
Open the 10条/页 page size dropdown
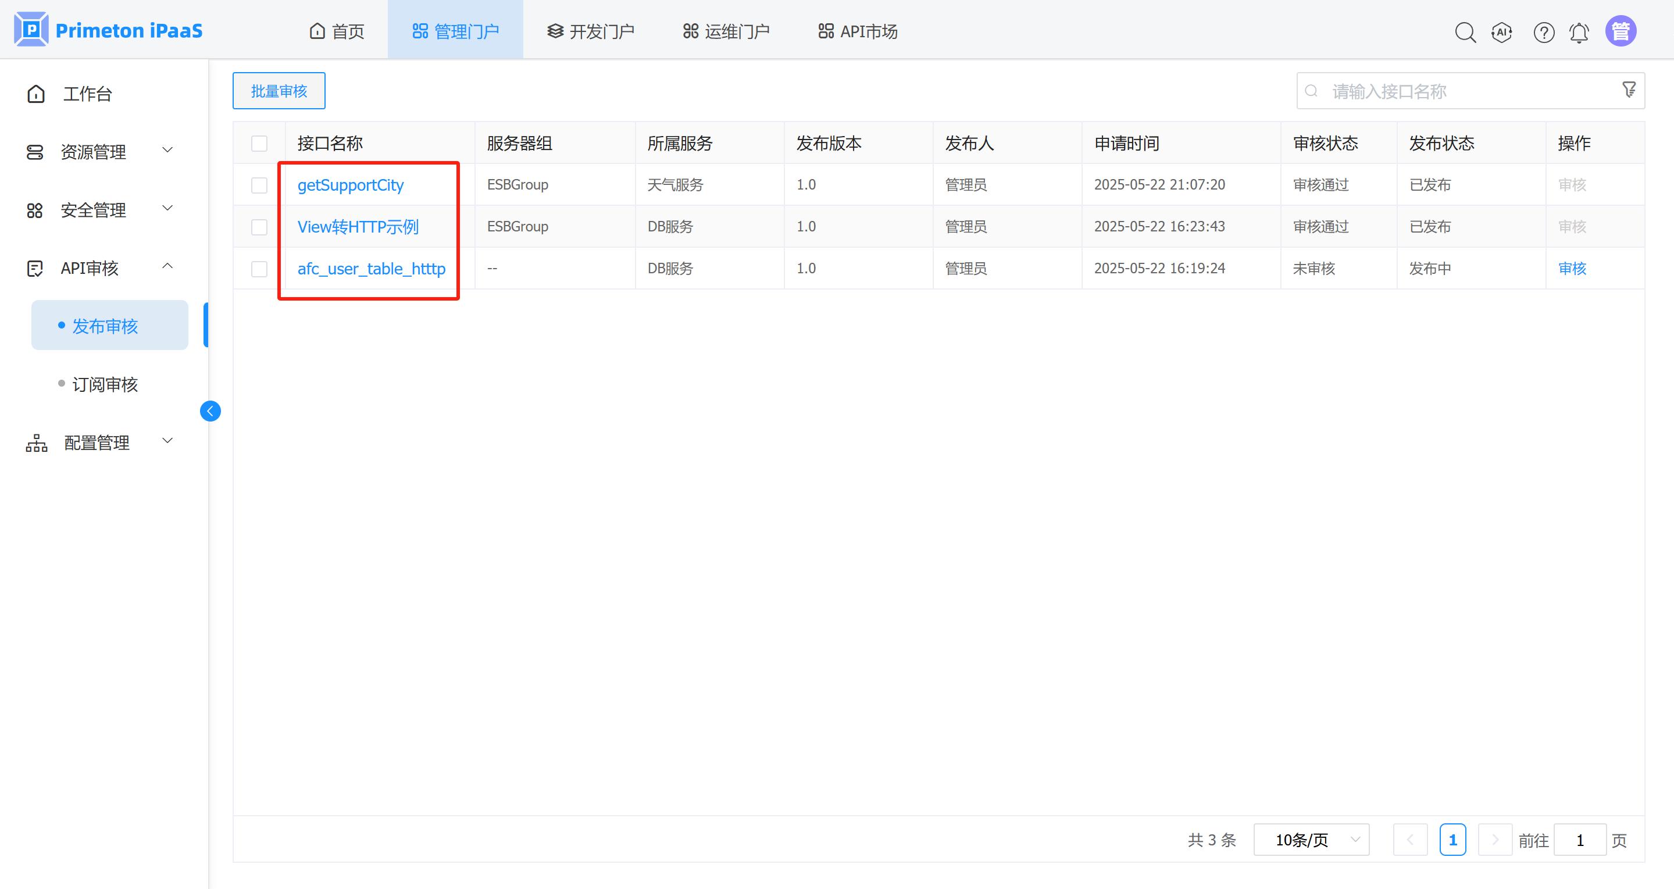click(1311, 840)
